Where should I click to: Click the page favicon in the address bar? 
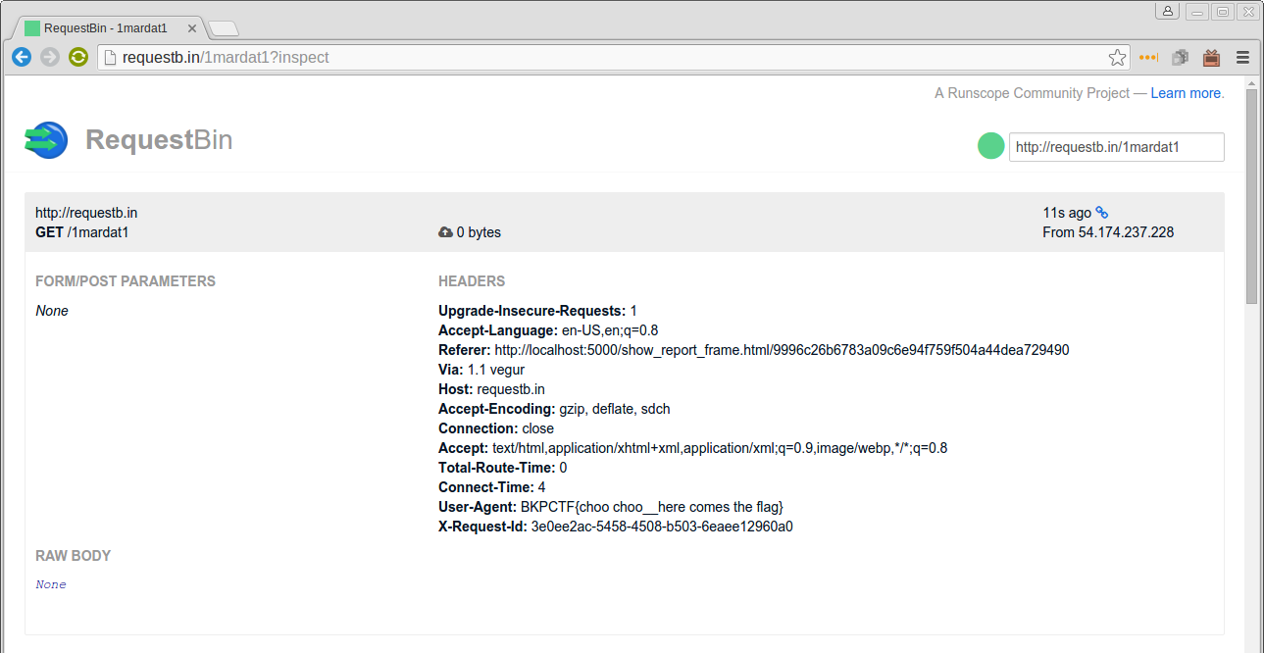[110, 58]
